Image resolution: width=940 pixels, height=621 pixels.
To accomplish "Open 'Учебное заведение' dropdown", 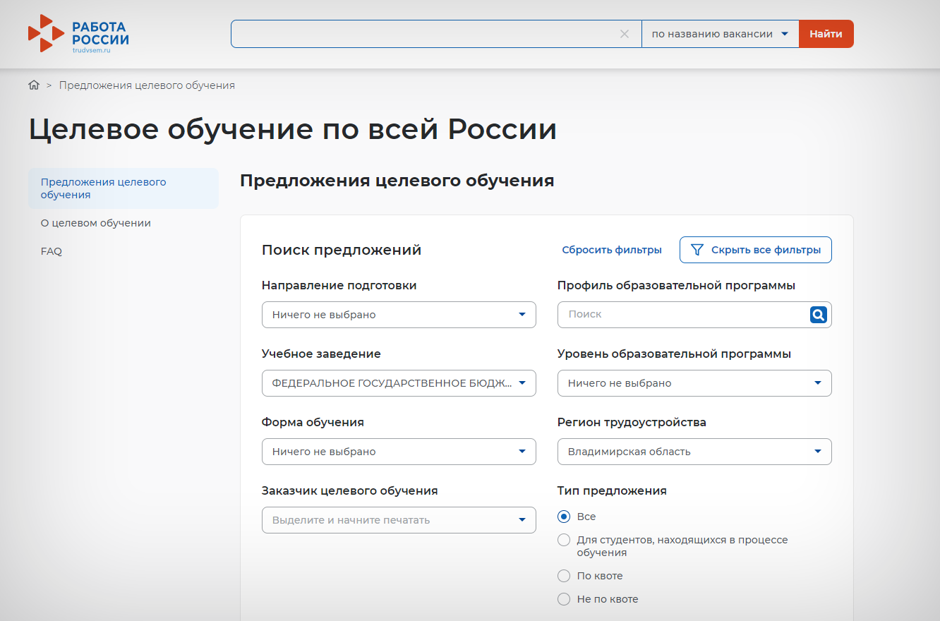I will coord(399,383).
